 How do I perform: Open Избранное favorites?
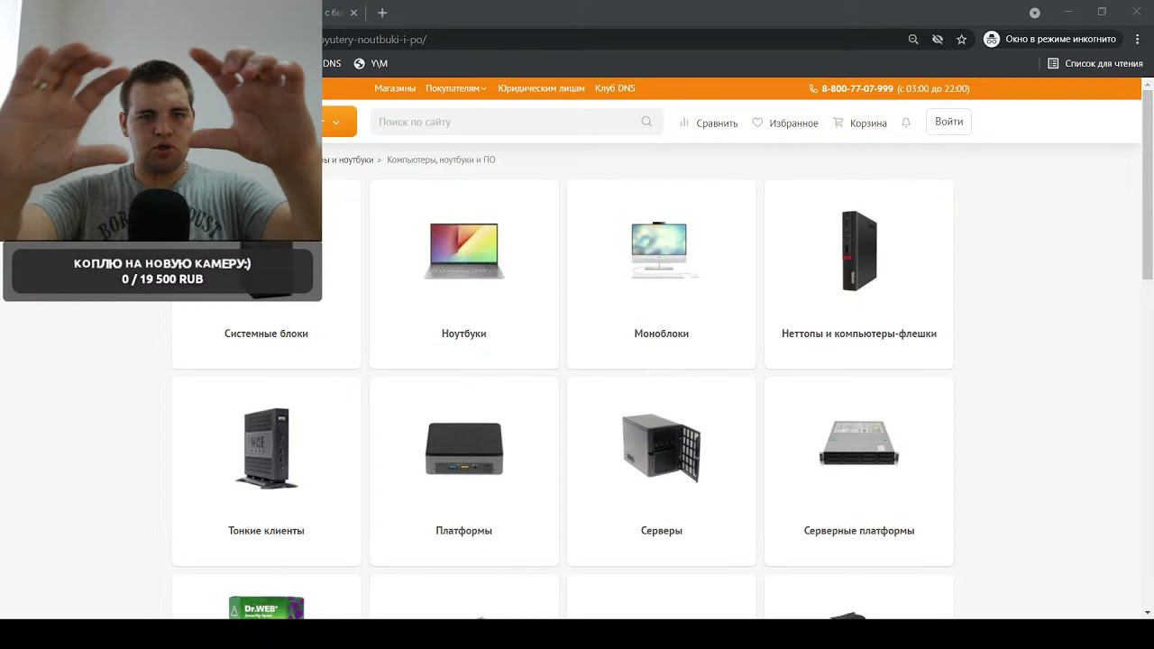coord(785,123)
